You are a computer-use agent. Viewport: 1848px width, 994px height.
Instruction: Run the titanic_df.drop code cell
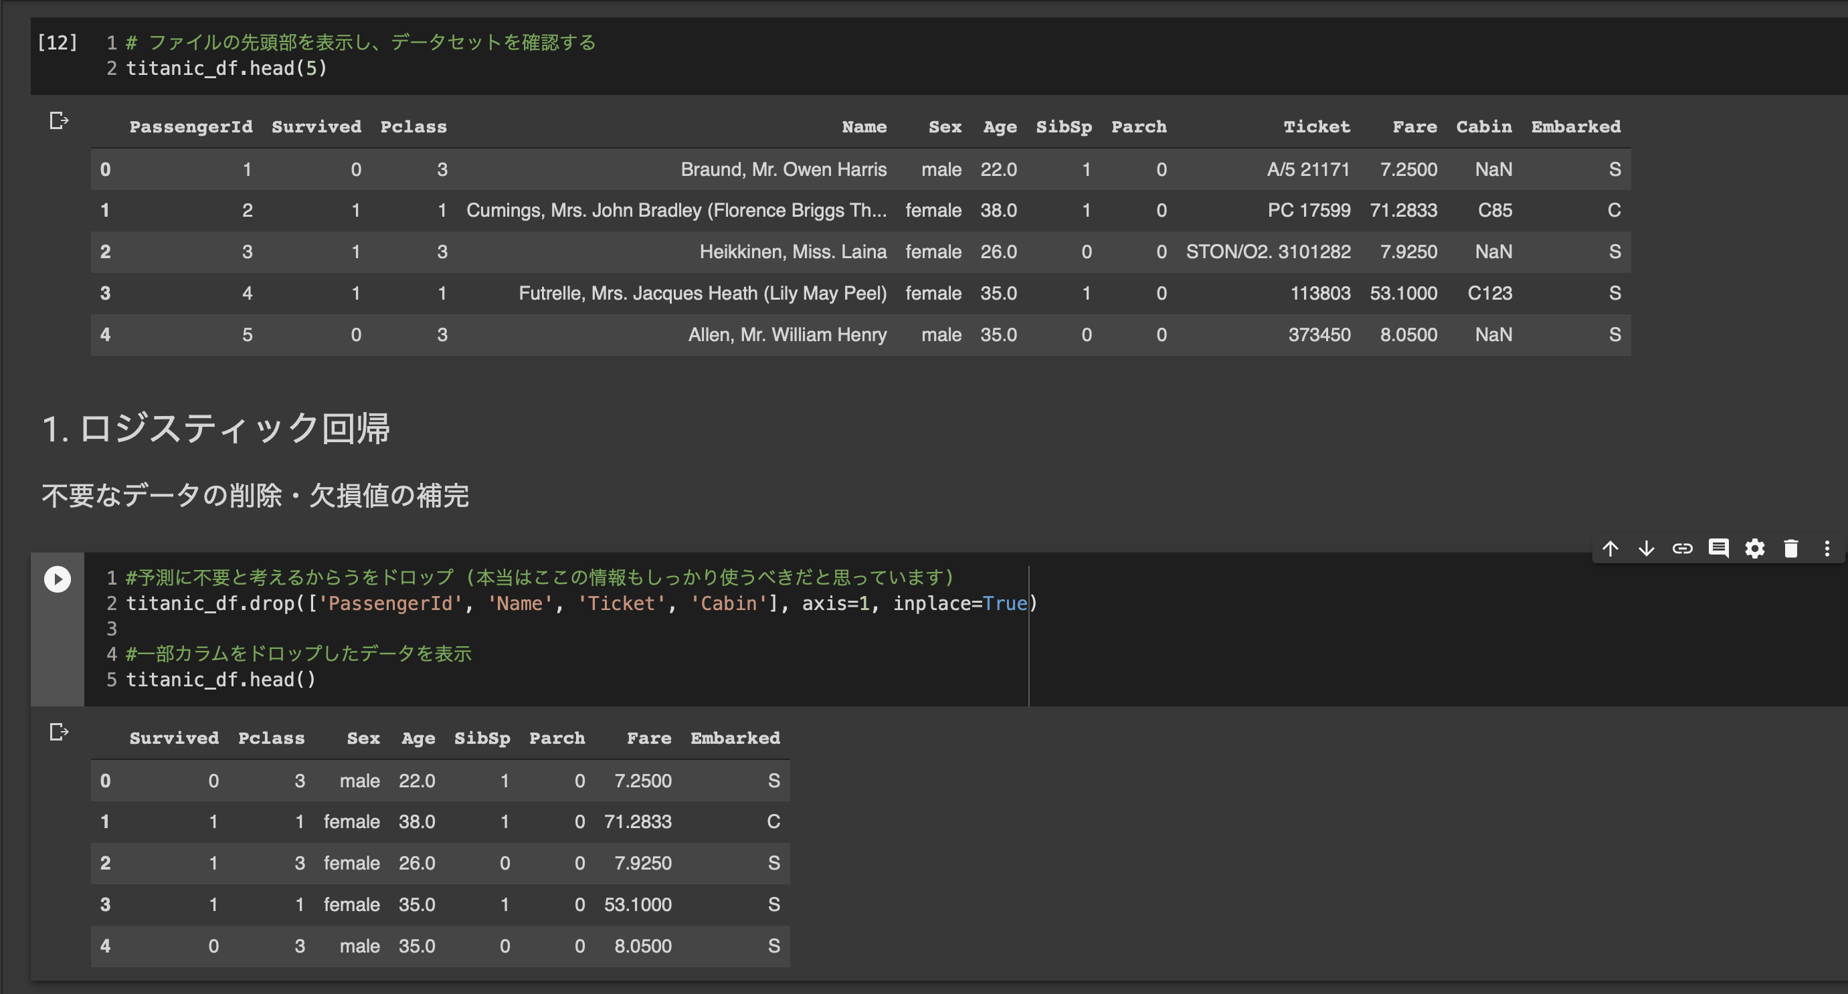click(x=58, y=579)
